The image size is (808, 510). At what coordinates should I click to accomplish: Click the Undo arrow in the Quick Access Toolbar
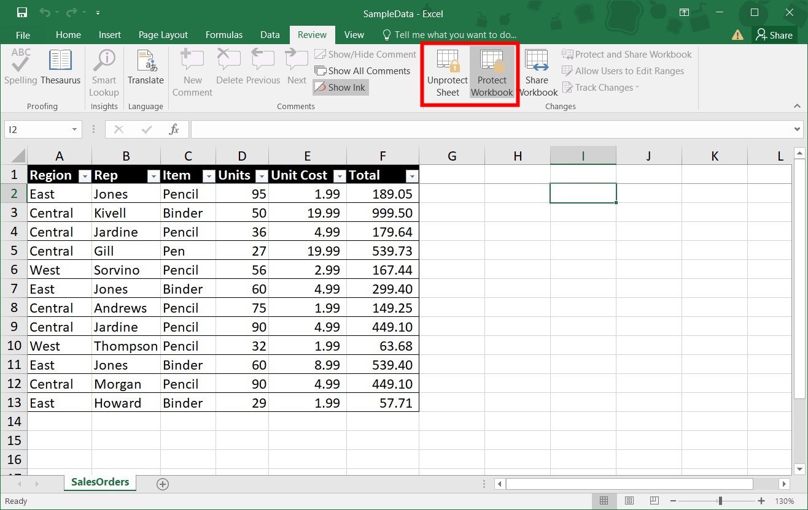point(45,12)
